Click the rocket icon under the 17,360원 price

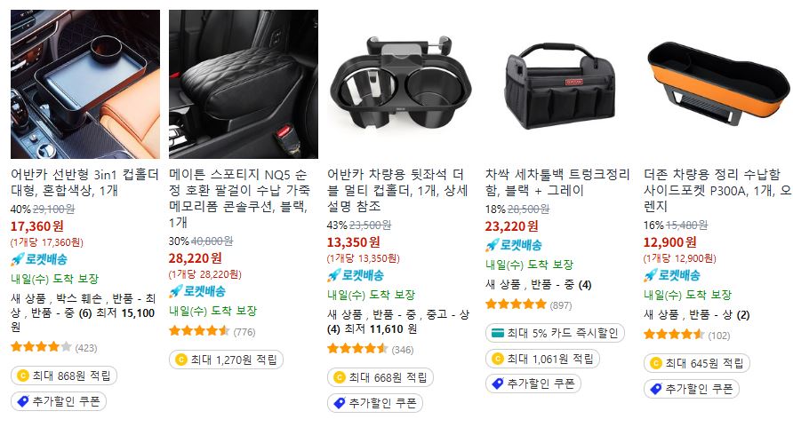coord(17,259)
